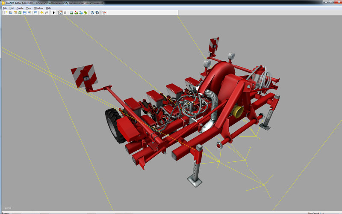Screen dimensions: 342x214
Task: Open the Help menu
Action: coord(48,8)
